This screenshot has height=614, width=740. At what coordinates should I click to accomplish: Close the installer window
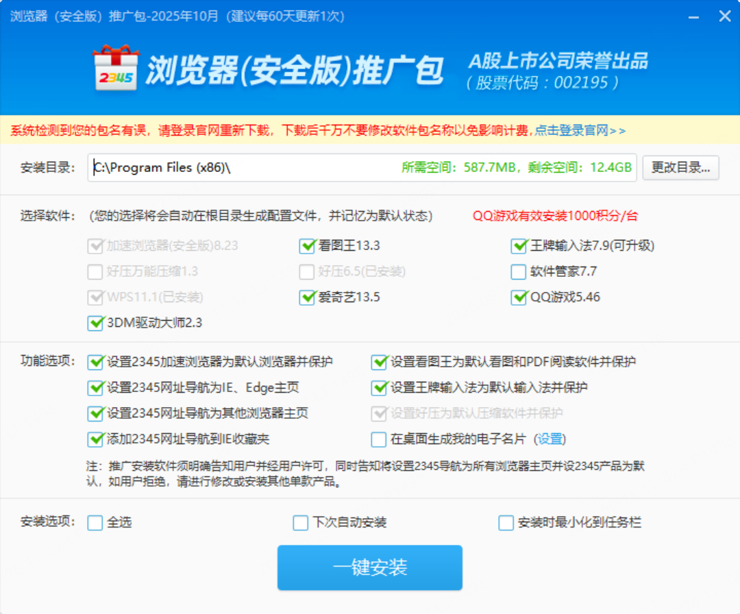point(724,16)
